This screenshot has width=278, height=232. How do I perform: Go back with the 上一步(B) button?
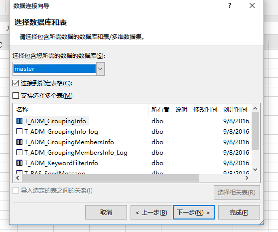151,213
